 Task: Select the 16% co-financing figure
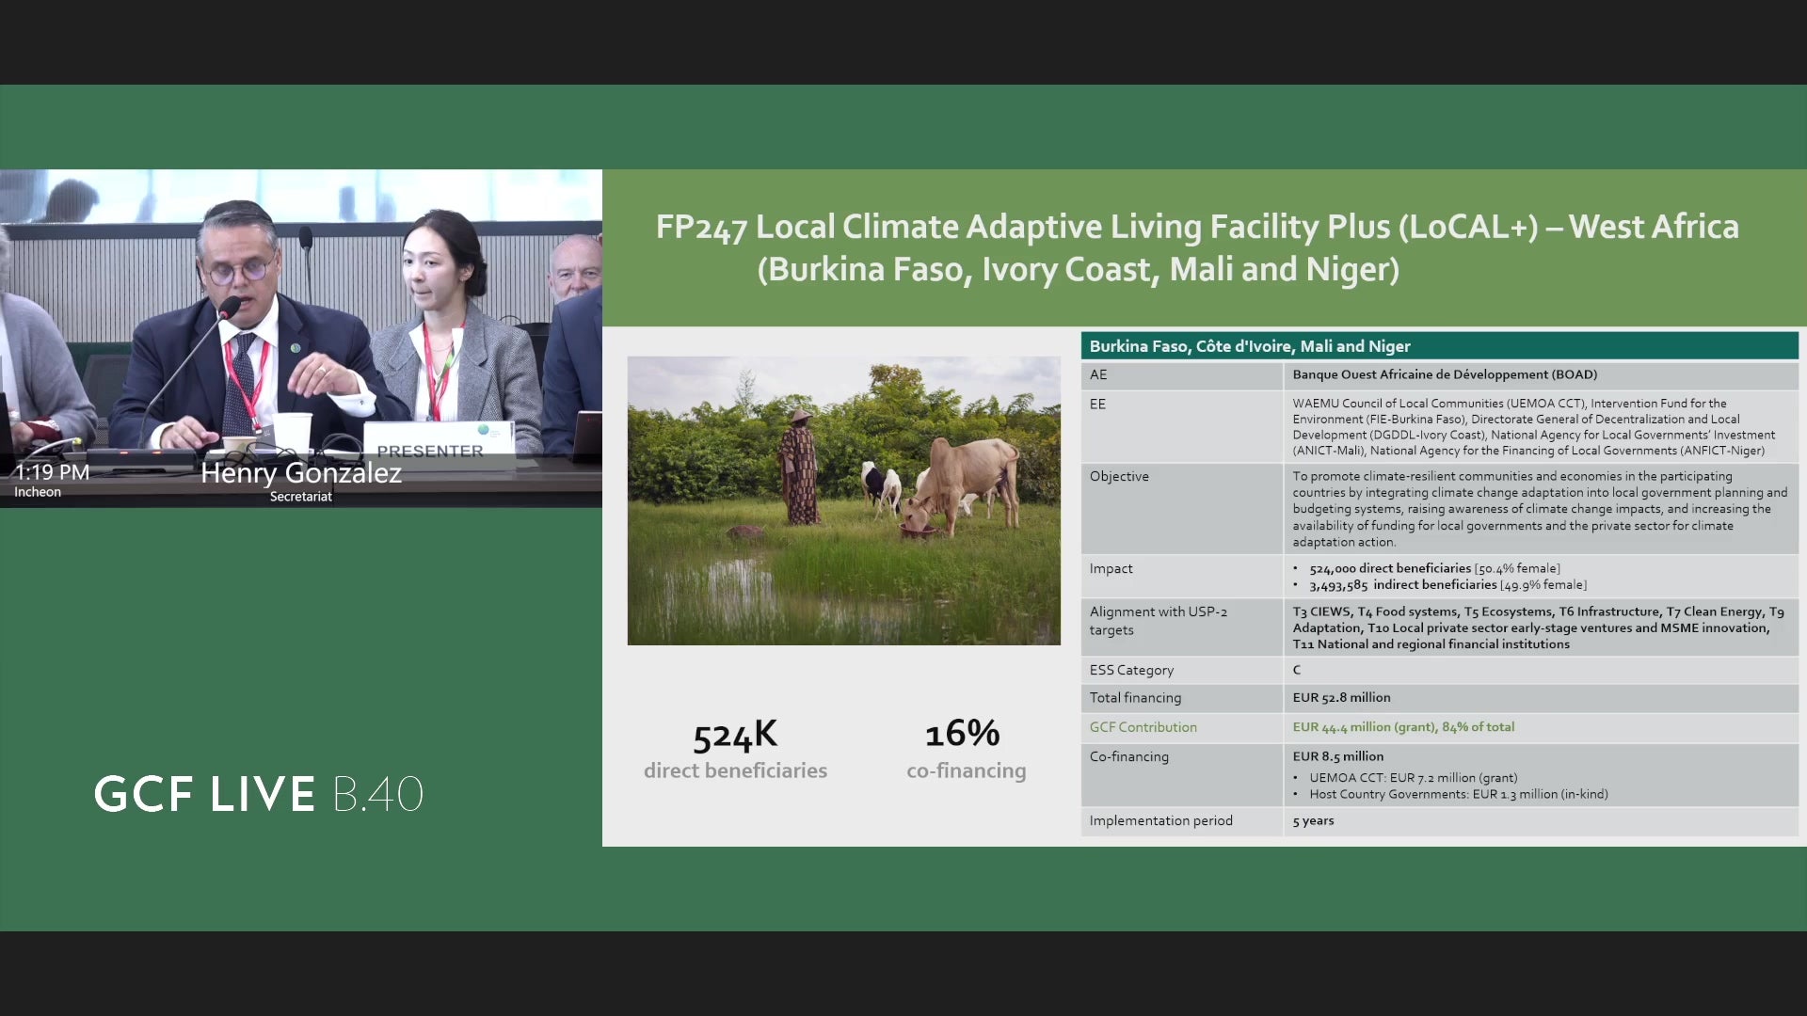pos(966,750)
